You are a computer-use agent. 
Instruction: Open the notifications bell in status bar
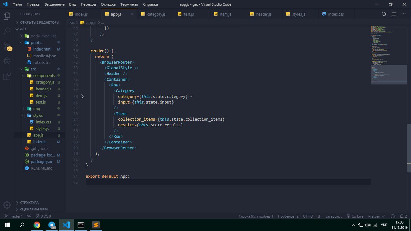pos(402,216)
